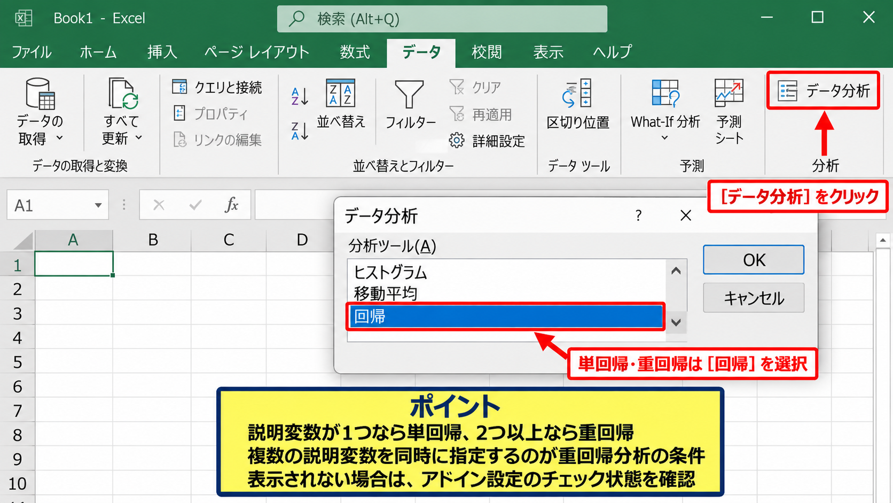Switch to the 数式 (Formulas) tab

355,52
